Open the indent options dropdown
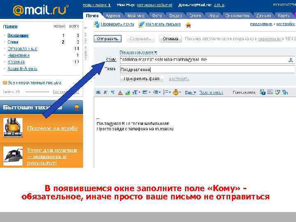The image size is (296, 222). coord(157,92)
